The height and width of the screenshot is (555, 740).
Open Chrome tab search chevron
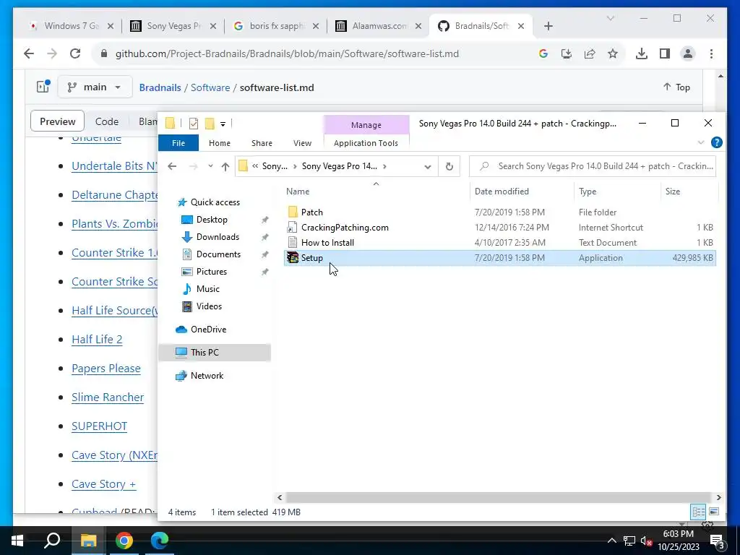(x=610, y=18)
